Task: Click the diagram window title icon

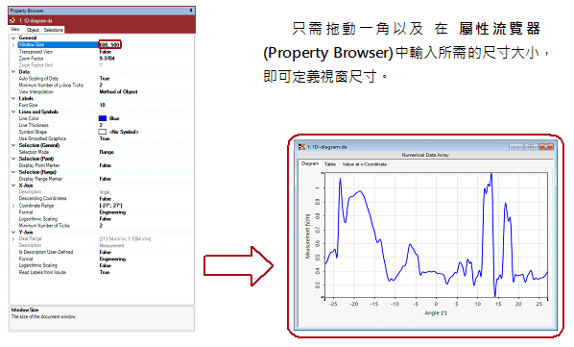Action: 301,147
